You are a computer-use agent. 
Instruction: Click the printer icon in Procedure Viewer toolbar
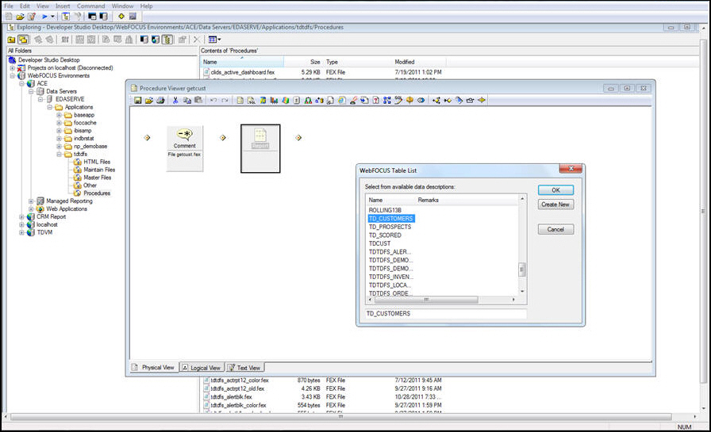point(160,101)
